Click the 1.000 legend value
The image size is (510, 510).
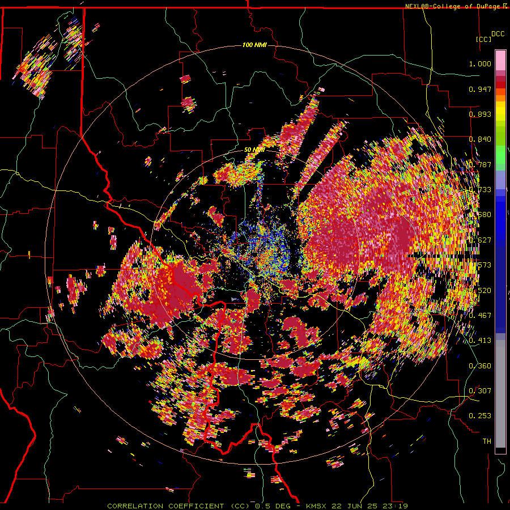click(480, 63)
